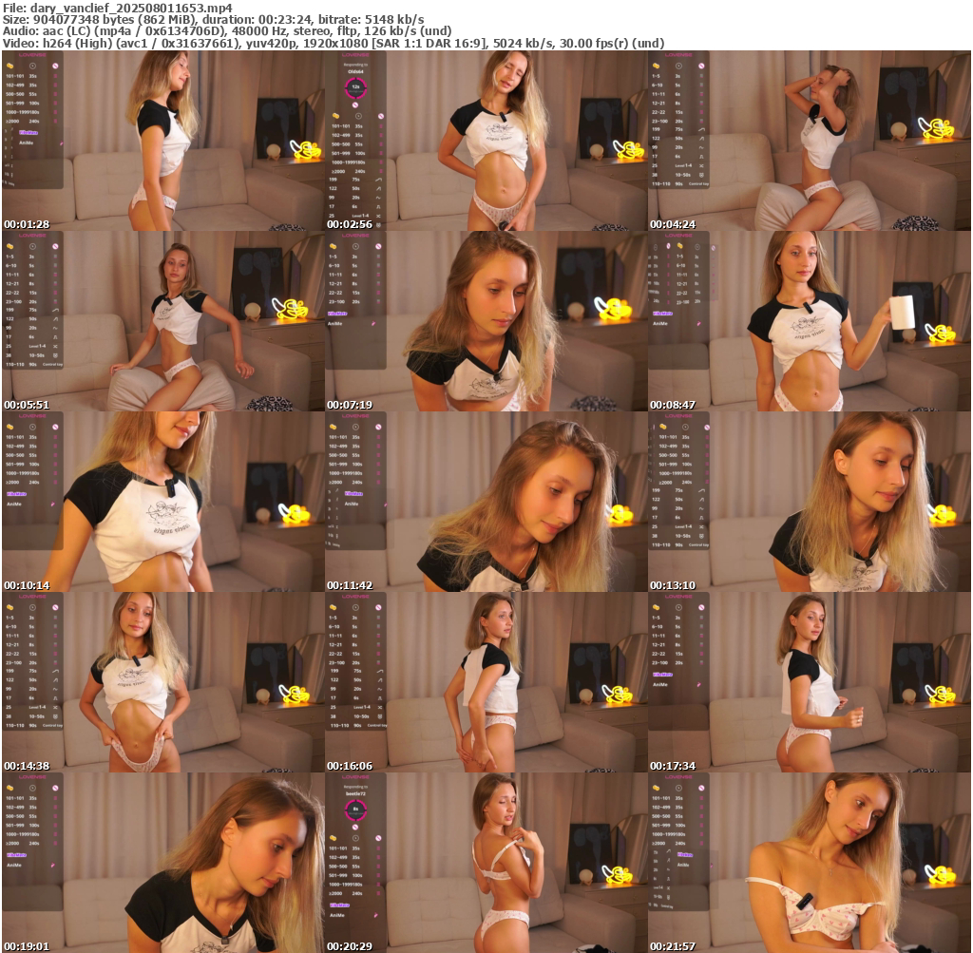This screenshot has width=973, height=953.
Task: Click the frame at 00:08:47
Action: point(809,321)
